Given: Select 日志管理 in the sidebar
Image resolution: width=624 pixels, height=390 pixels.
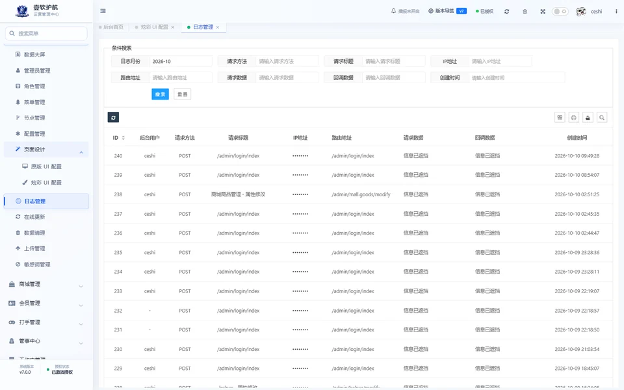Looking at the screenshot, I should [46, 201].
